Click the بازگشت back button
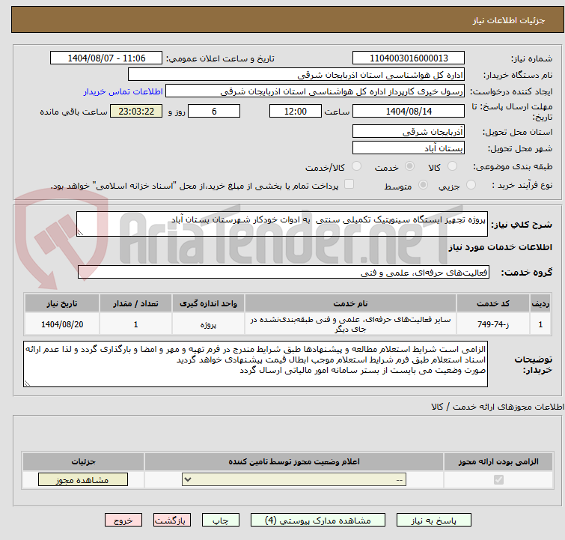 172,521
